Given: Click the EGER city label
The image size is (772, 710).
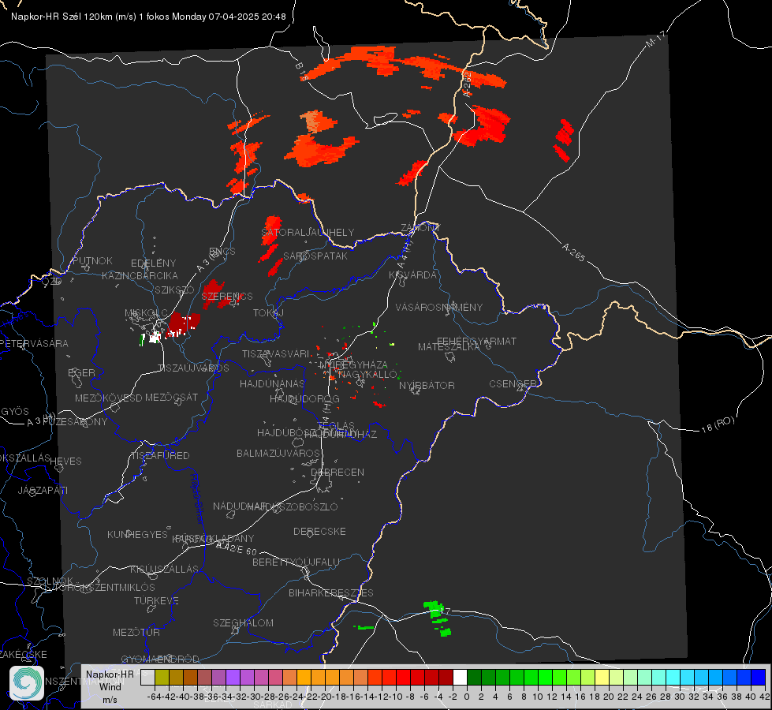Looking at the screenshot, I should [x=81, y=372].
